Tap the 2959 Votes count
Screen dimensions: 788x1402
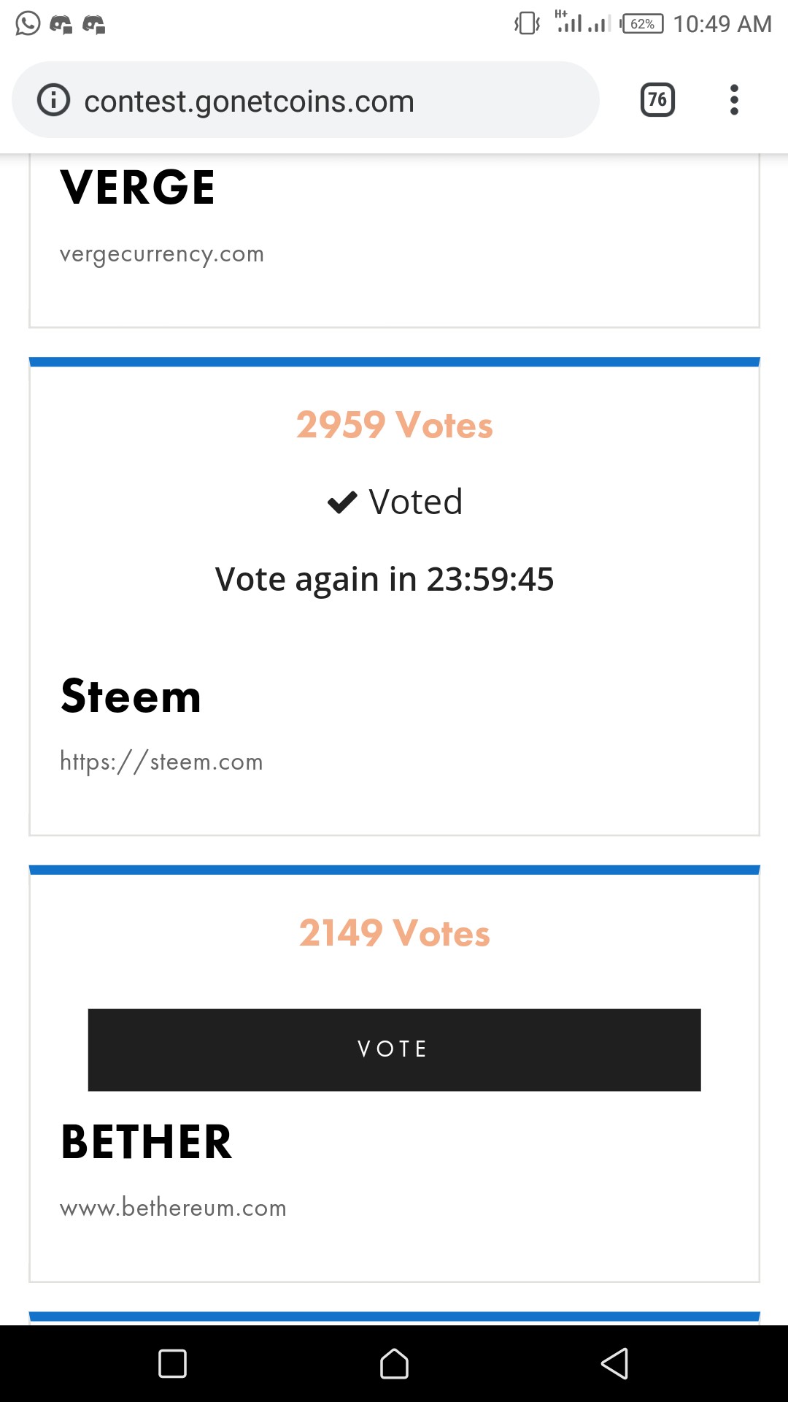click(394, 425)
